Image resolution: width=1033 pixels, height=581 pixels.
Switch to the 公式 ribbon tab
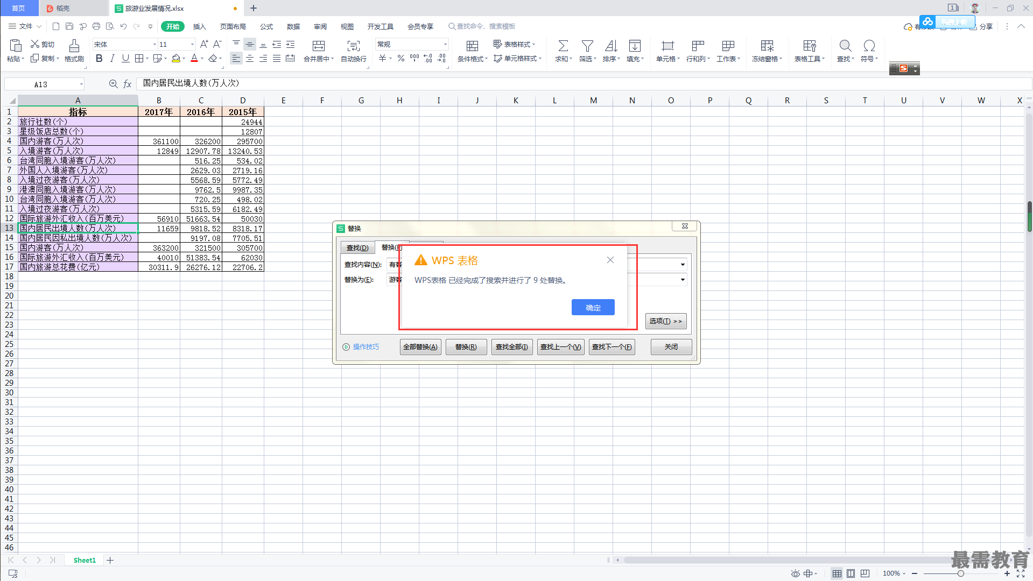(266, 26)
